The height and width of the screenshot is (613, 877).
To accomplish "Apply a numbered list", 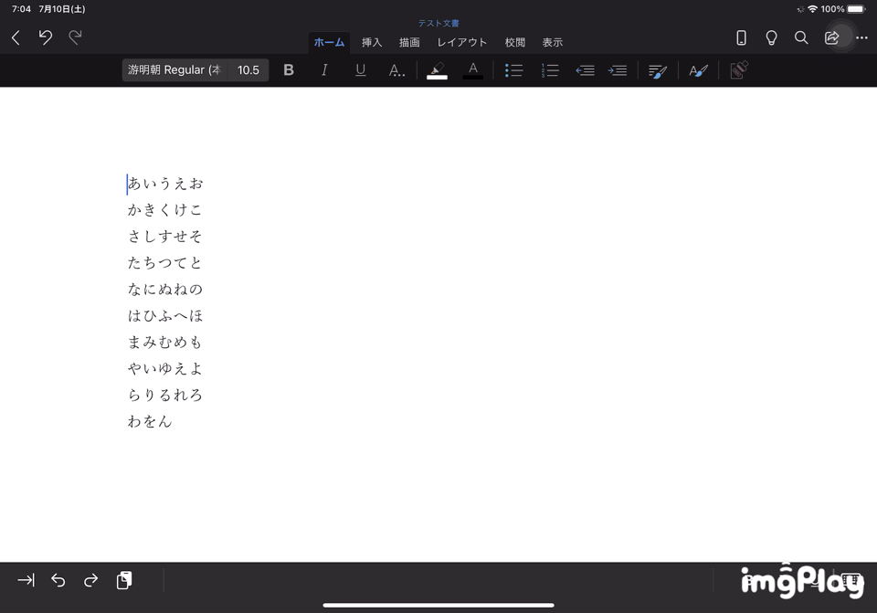I will click(550, 70).
